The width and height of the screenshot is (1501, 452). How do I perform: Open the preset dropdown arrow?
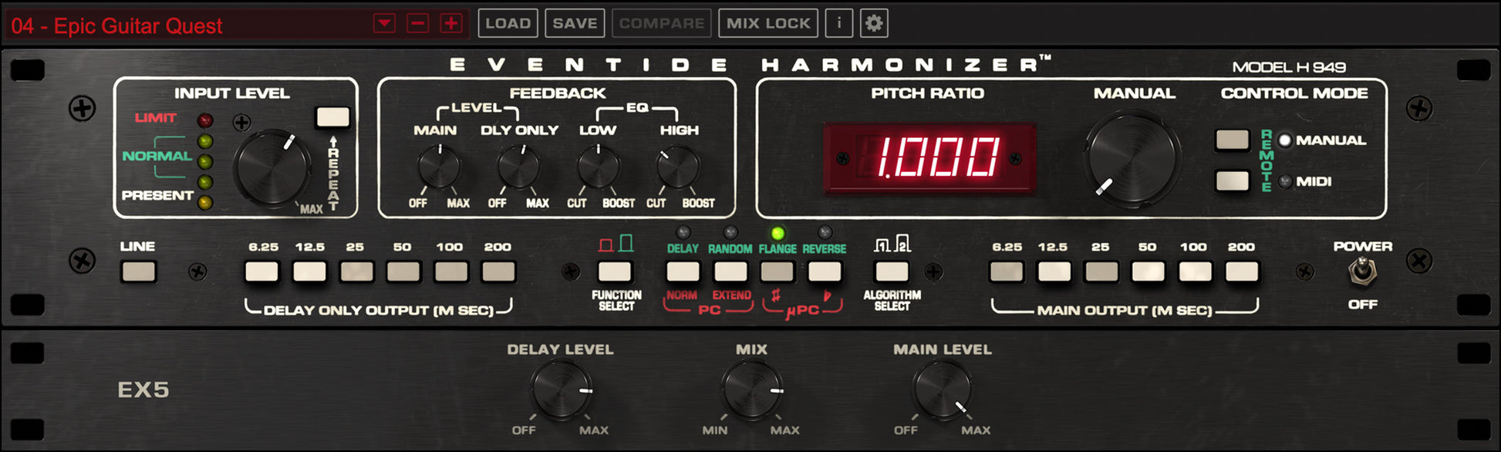[384, 23]
